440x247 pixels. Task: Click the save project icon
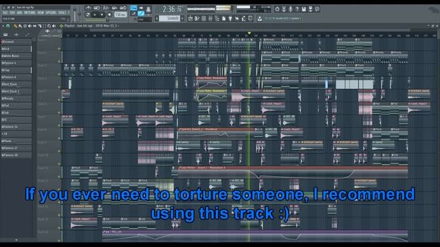click(x=304, y=9)
